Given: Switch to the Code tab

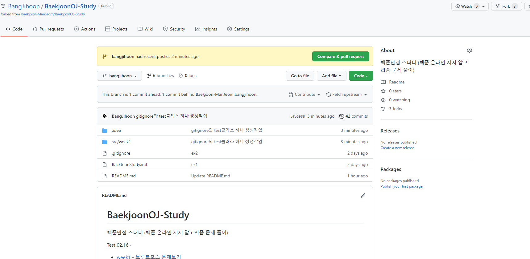Looking at the screenshot, I should [x=14, y=29].
